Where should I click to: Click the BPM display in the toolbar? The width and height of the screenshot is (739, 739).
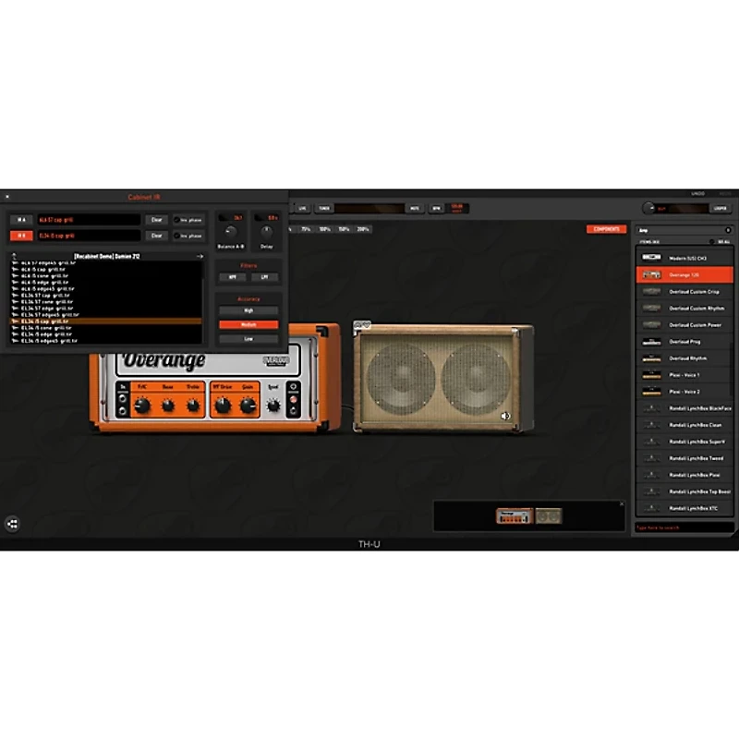tap(437, 206)
